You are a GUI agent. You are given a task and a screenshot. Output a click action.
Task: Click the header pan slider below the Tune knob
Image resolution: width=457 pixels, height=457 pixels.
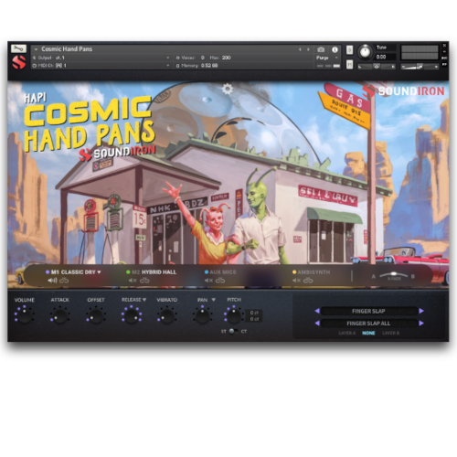(x=377, y=66)
